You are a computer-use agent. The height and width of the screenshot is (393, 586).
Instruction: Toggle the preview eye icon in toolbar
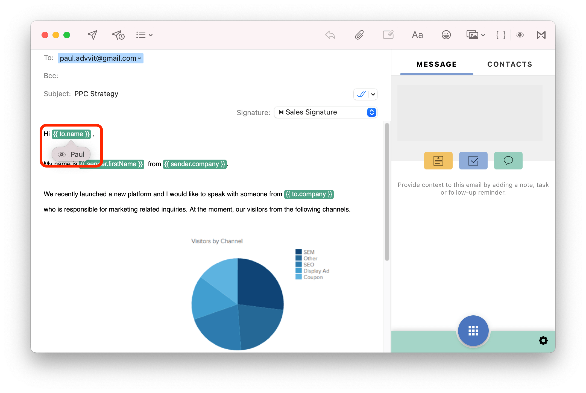tap(520, 35)
